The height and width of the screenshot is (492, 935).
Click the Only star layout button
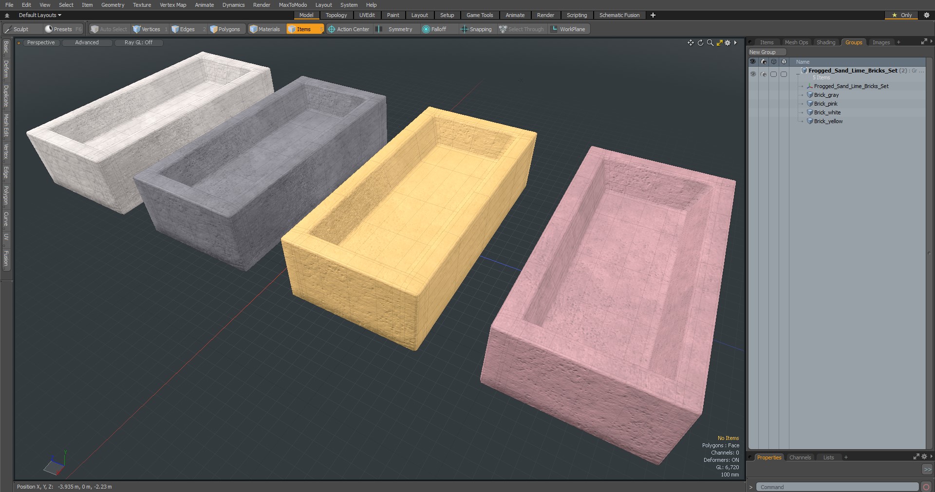(901, 15)
